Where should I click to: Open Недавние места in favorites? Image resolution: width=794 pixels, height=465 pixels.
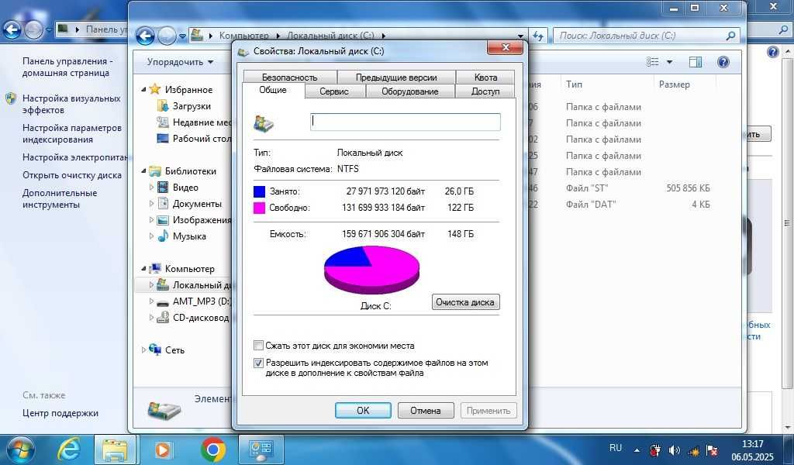194,122
